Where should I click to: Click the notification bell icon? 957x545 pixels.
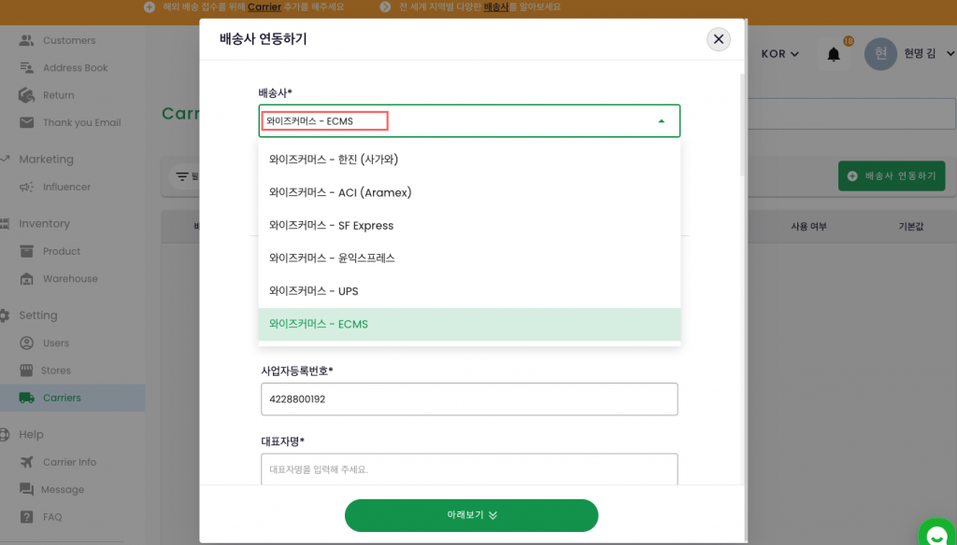[x=834, y=55]
